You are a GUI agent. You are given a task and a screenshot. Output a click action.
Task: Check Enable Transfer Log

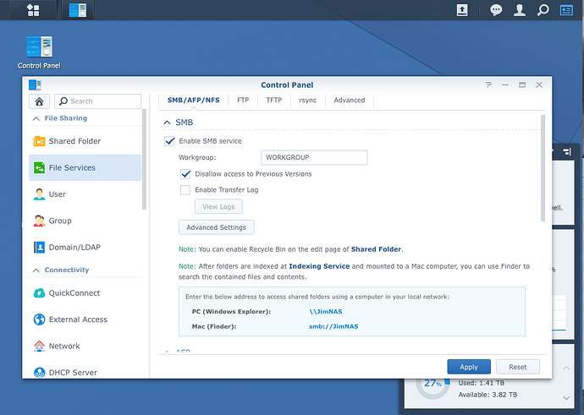(185, 190)
